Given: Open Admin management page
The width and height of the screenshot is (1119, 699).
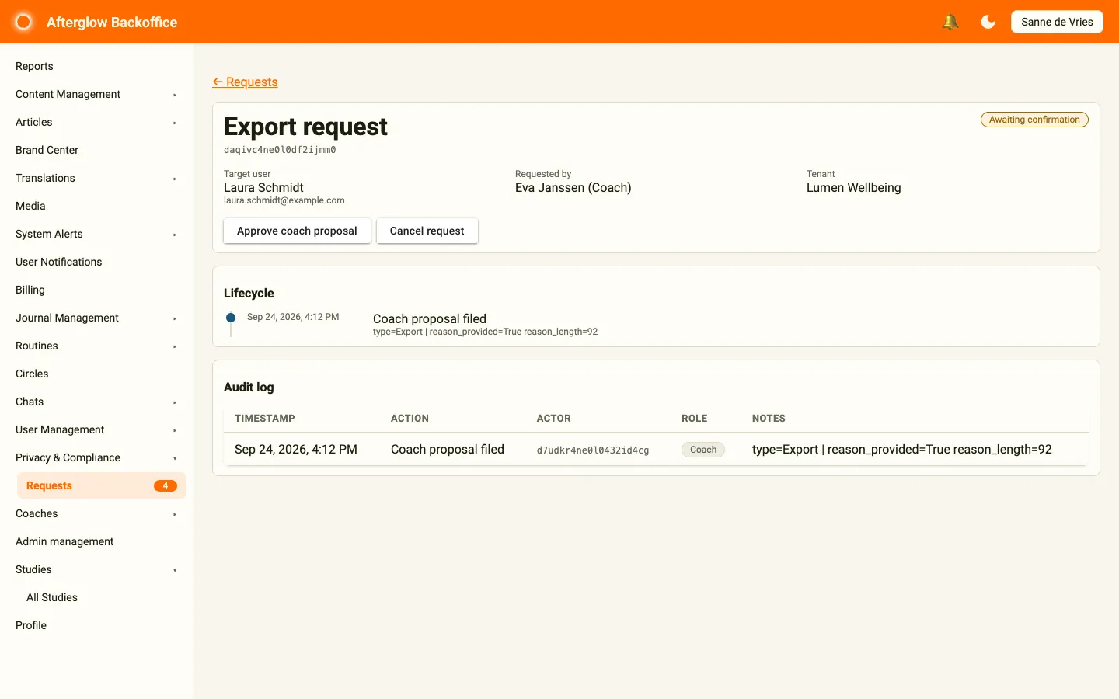Looking at the screenshot, I should coord(96,541).
